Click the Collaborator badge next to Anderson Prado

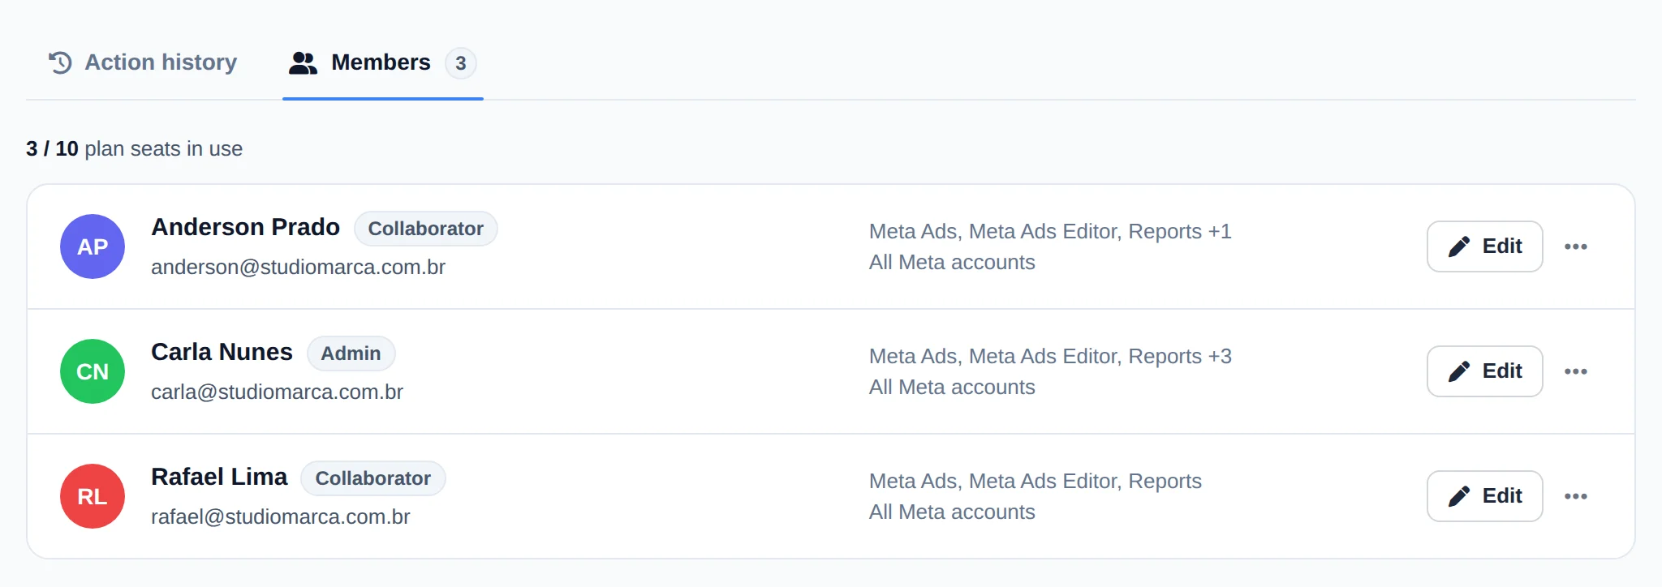coord(425,229)
